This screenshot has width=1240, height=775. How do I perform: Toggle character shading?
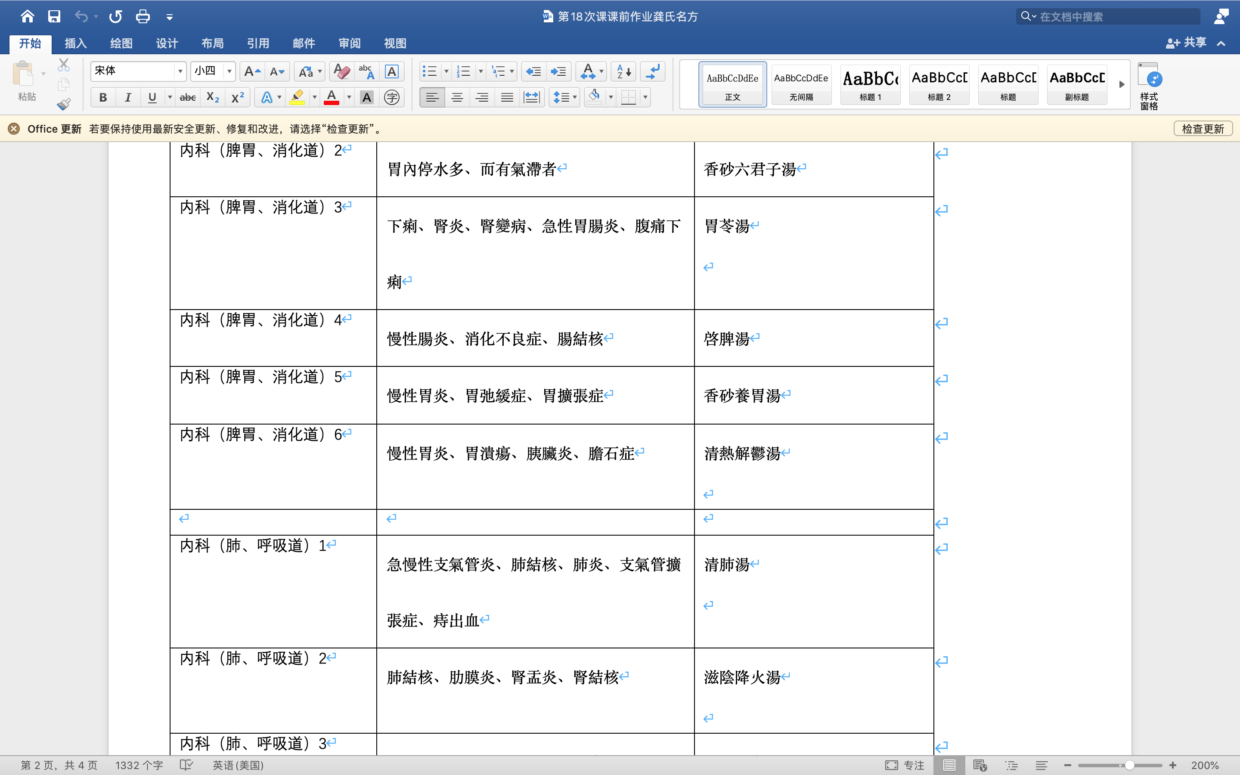pyautogui.click(x=366, y=97)
